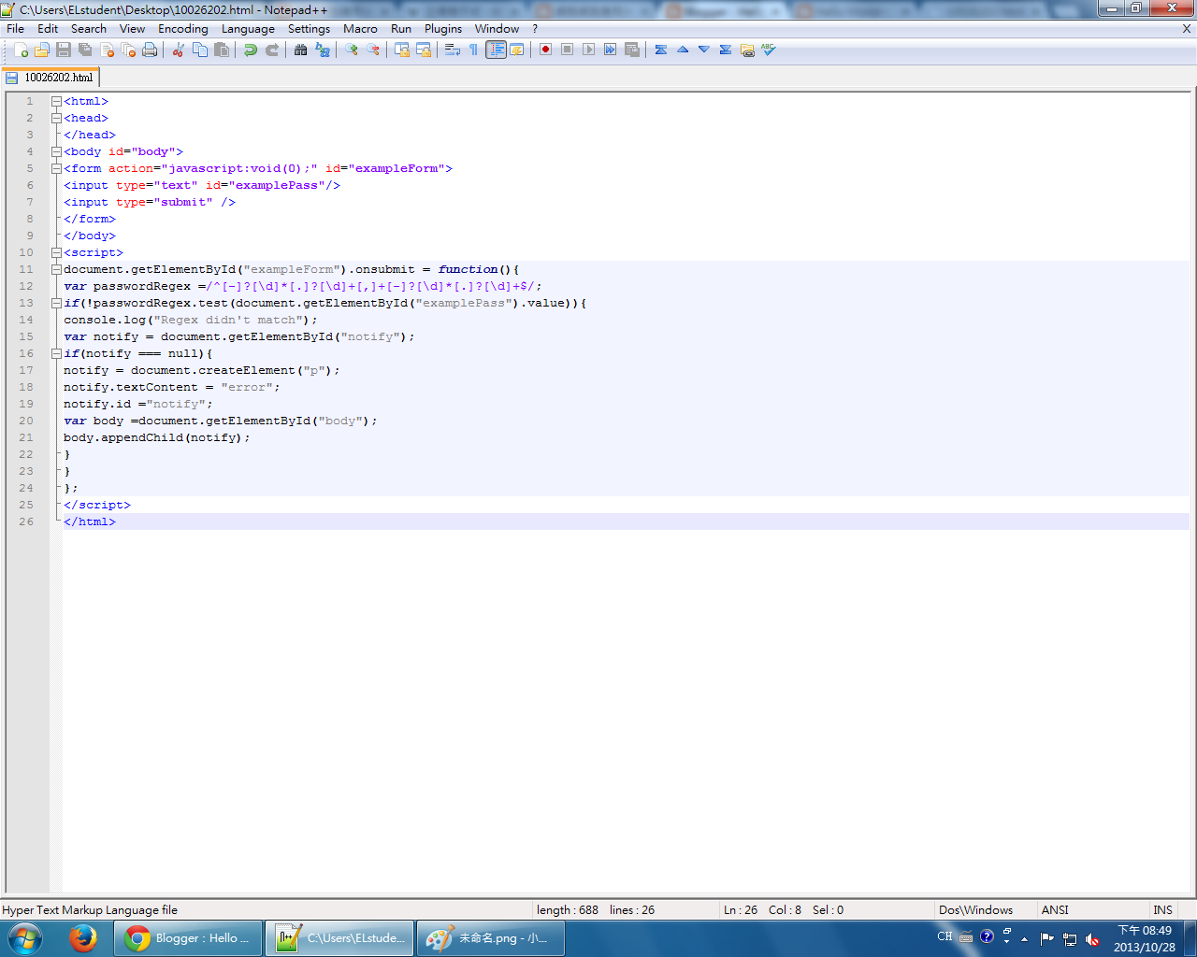Show hidden system tray icons arrow
The image size is (1197, 957).
pyautogui.click(x=1025, y=938)
